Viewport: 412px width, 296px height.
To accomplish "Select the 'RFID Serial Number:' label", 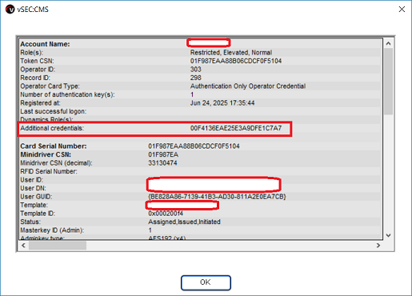I will click(49, 171).
